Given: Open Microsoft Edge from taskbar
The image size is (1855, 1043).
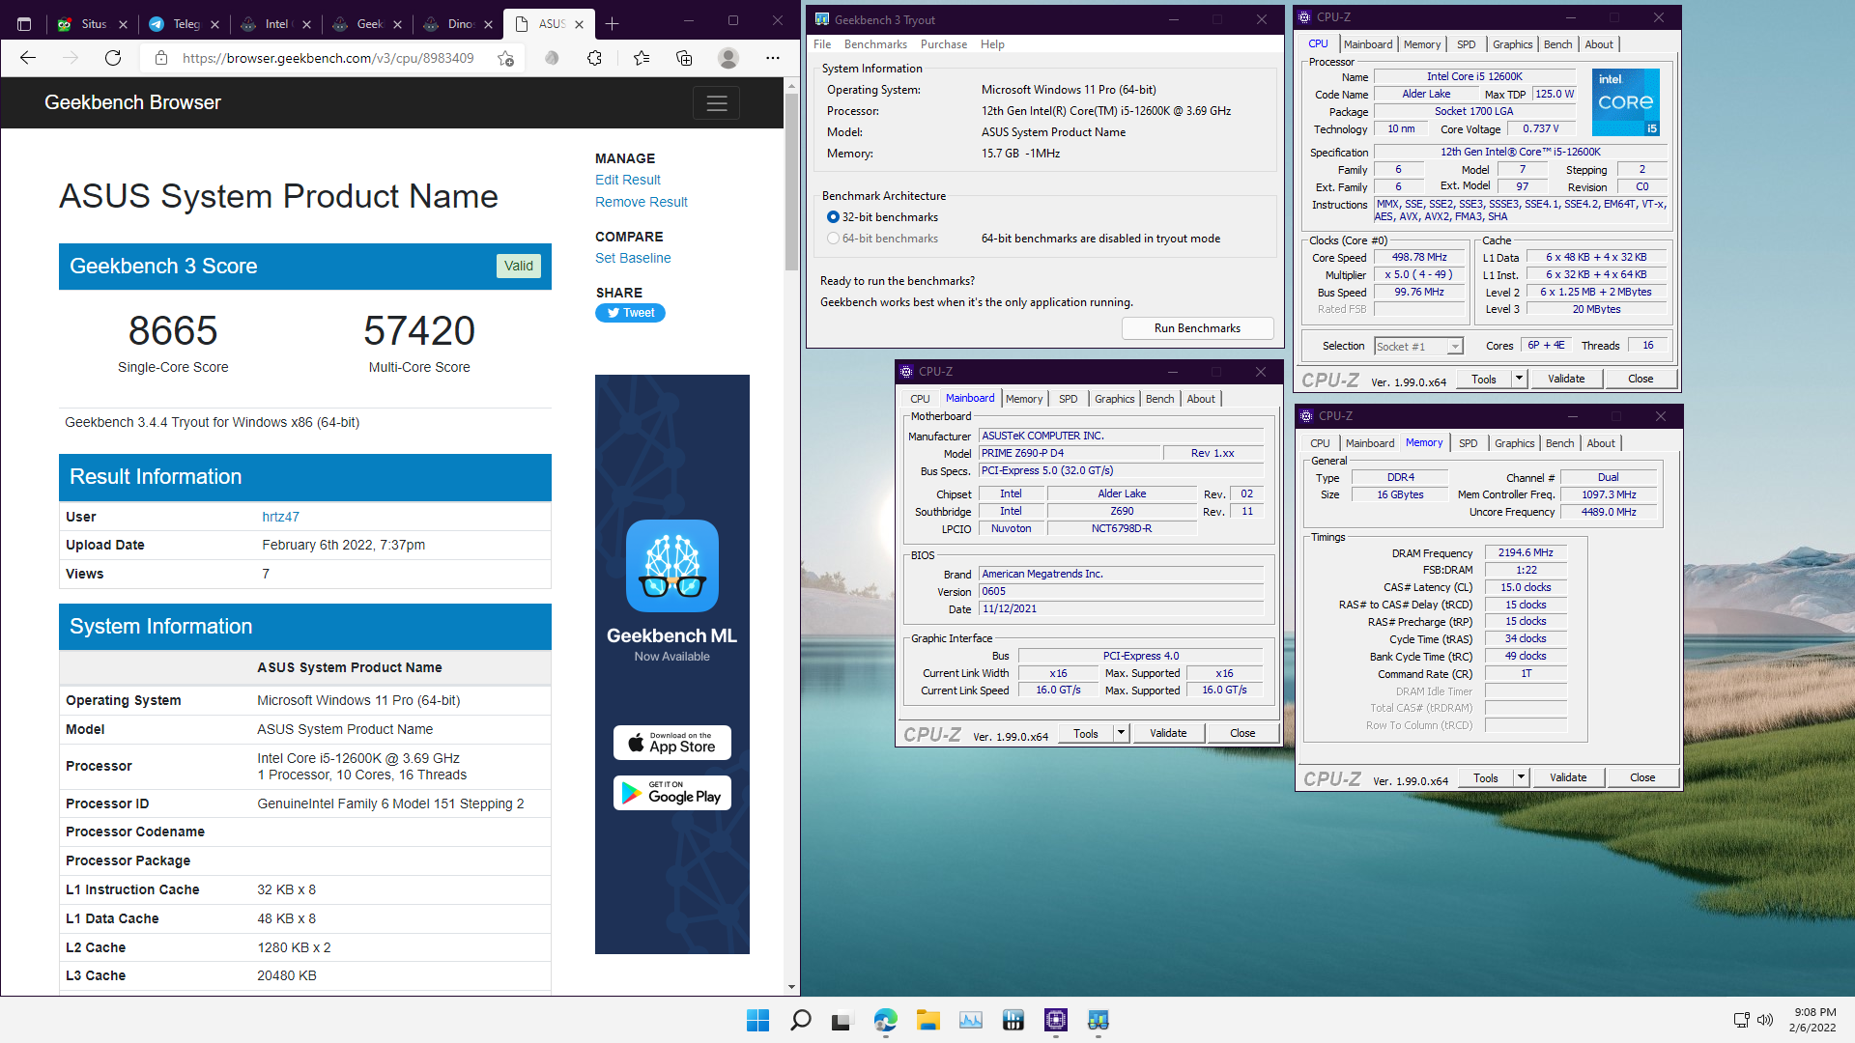Looking at the screenshot, I should pyautogui.click(x=885, y=1020).
